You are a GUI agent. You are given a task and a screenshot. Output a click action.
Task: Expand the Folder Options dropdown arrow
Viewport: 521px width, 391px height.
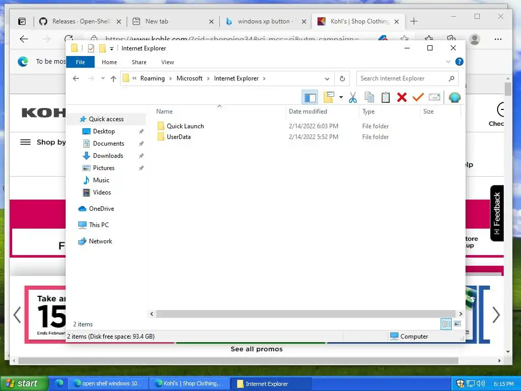tap(341, 97)
